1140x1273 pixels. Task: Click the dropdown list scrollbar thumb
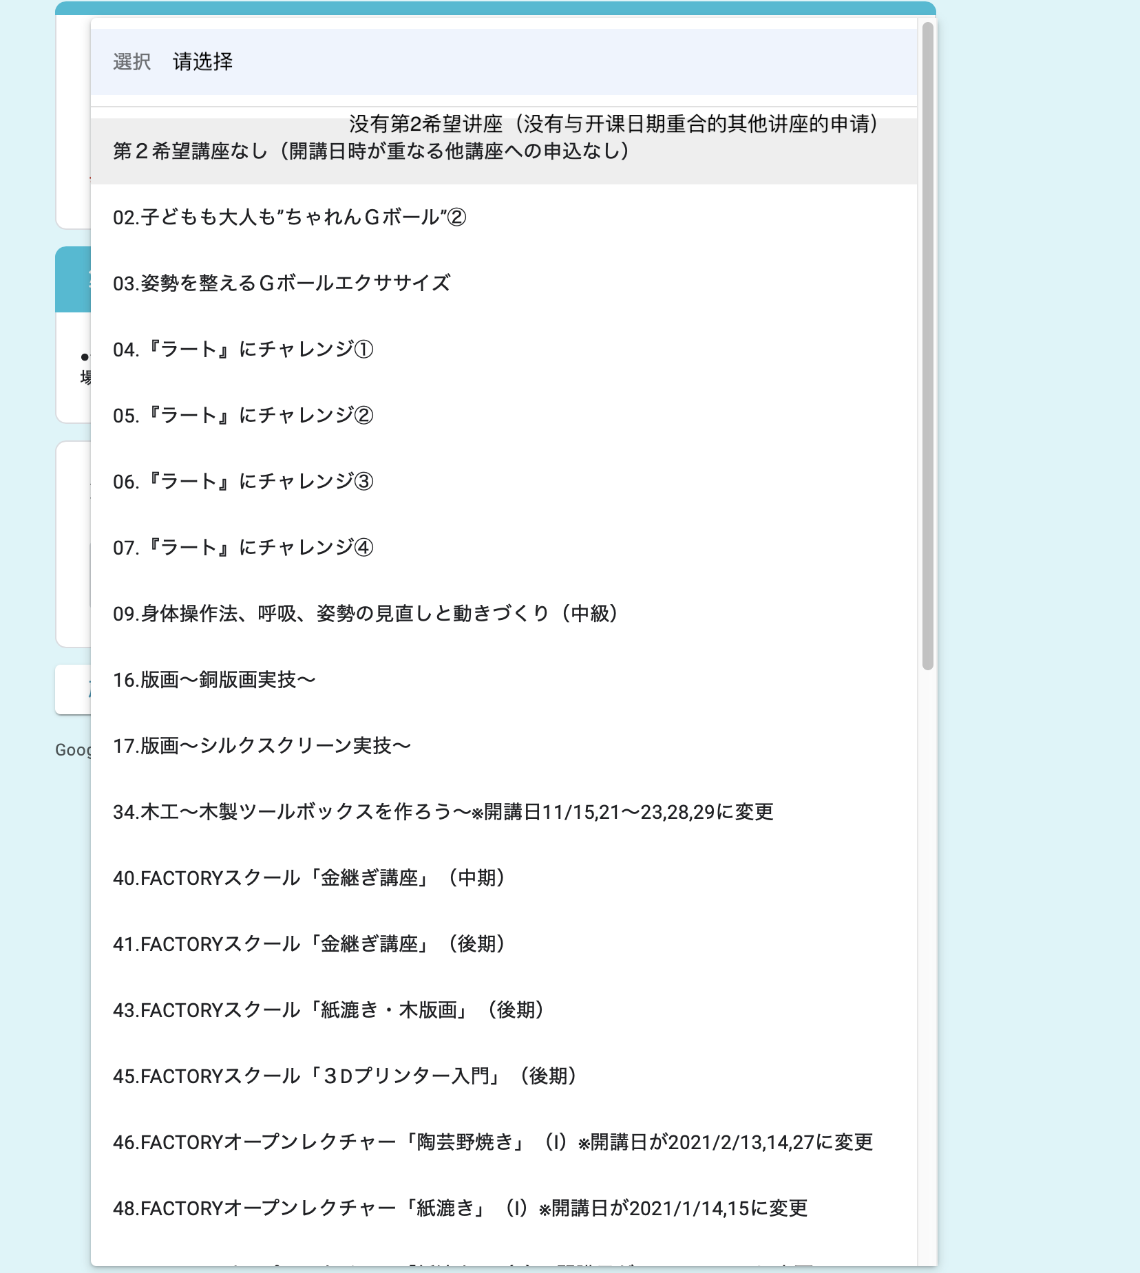point(927,344)
